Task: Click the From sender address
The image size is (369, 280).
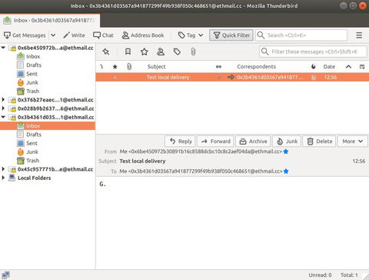Action: pyautogui.click(x=201, y=152)
